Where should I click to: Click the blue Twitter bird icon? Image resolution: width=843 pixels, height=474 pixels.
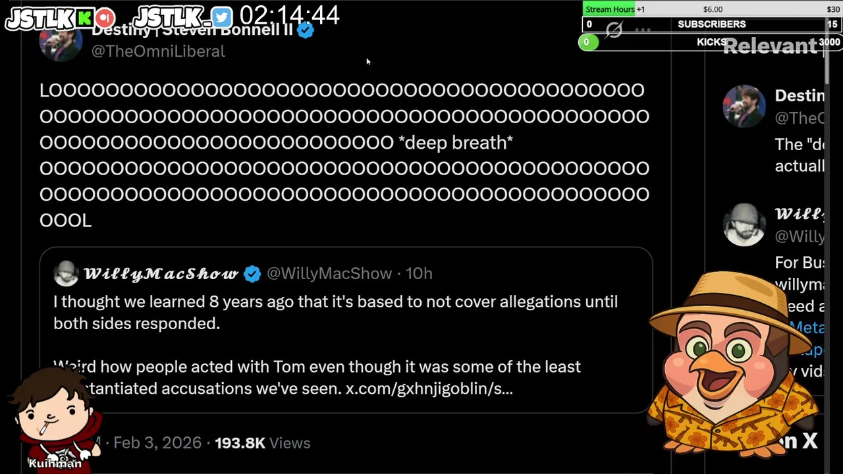click(222, 17)
